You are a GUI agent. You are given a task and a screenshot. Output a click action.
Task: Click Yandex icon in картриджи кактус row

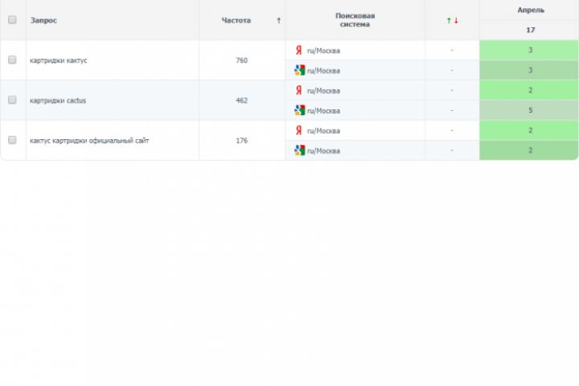click(x=299, y=50)
